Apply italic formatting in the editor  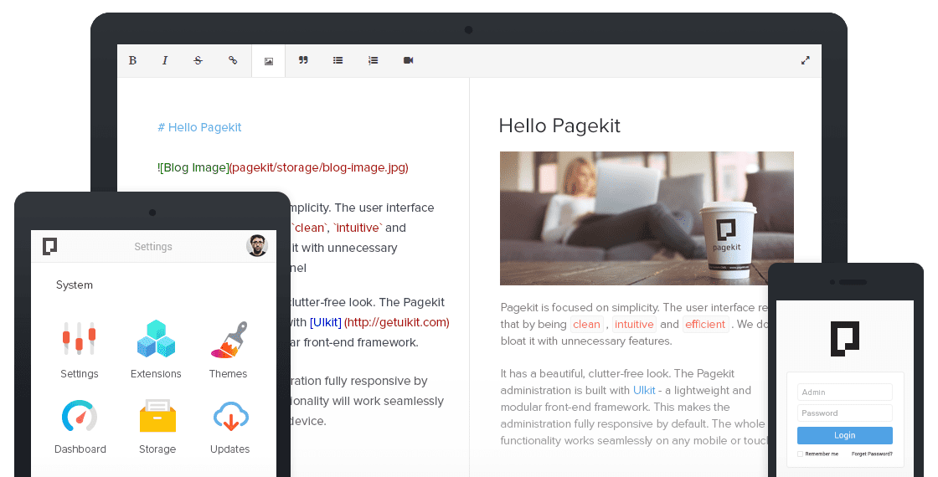(165, 61)
